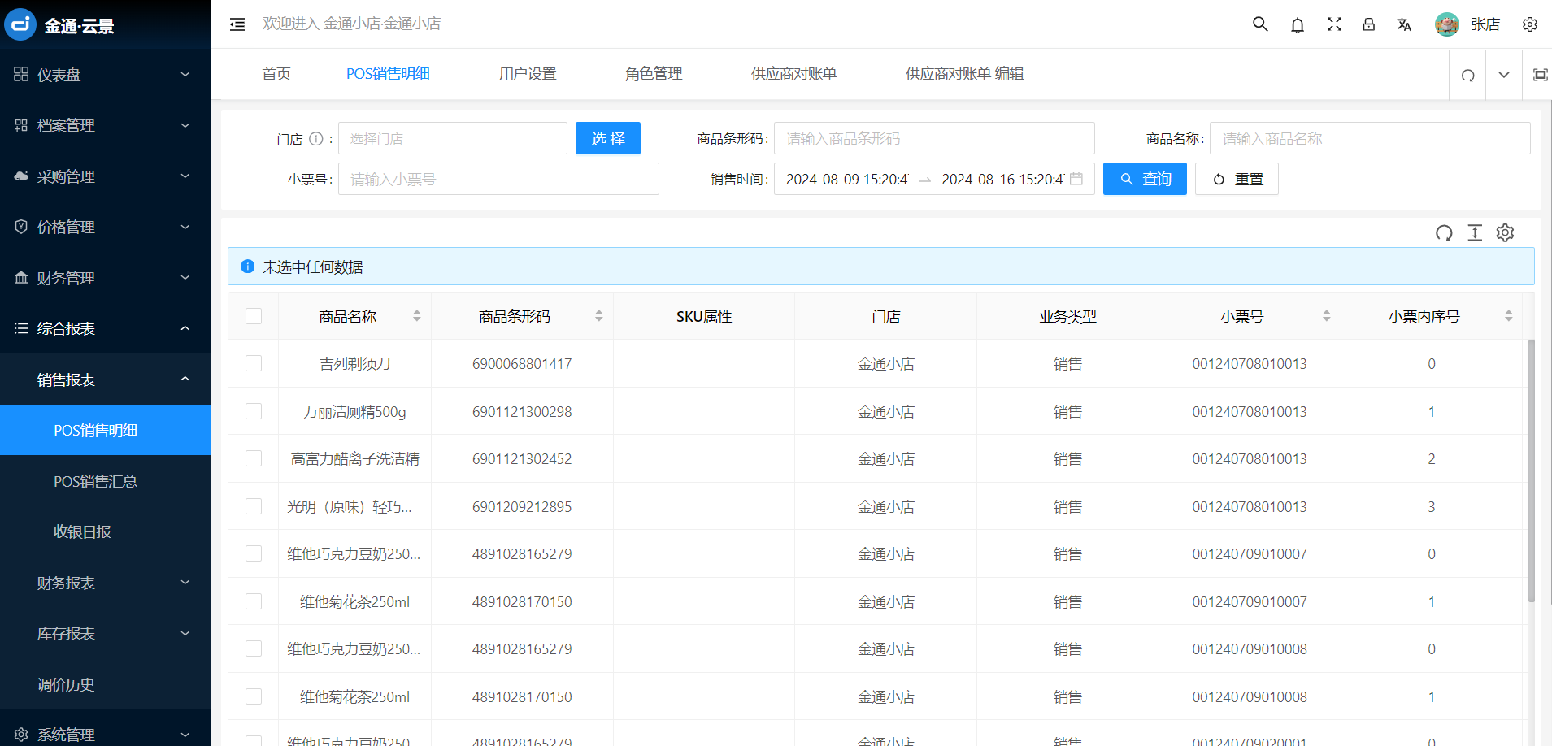
Task: Switch language with translate icon
Action: [1404, 24]
